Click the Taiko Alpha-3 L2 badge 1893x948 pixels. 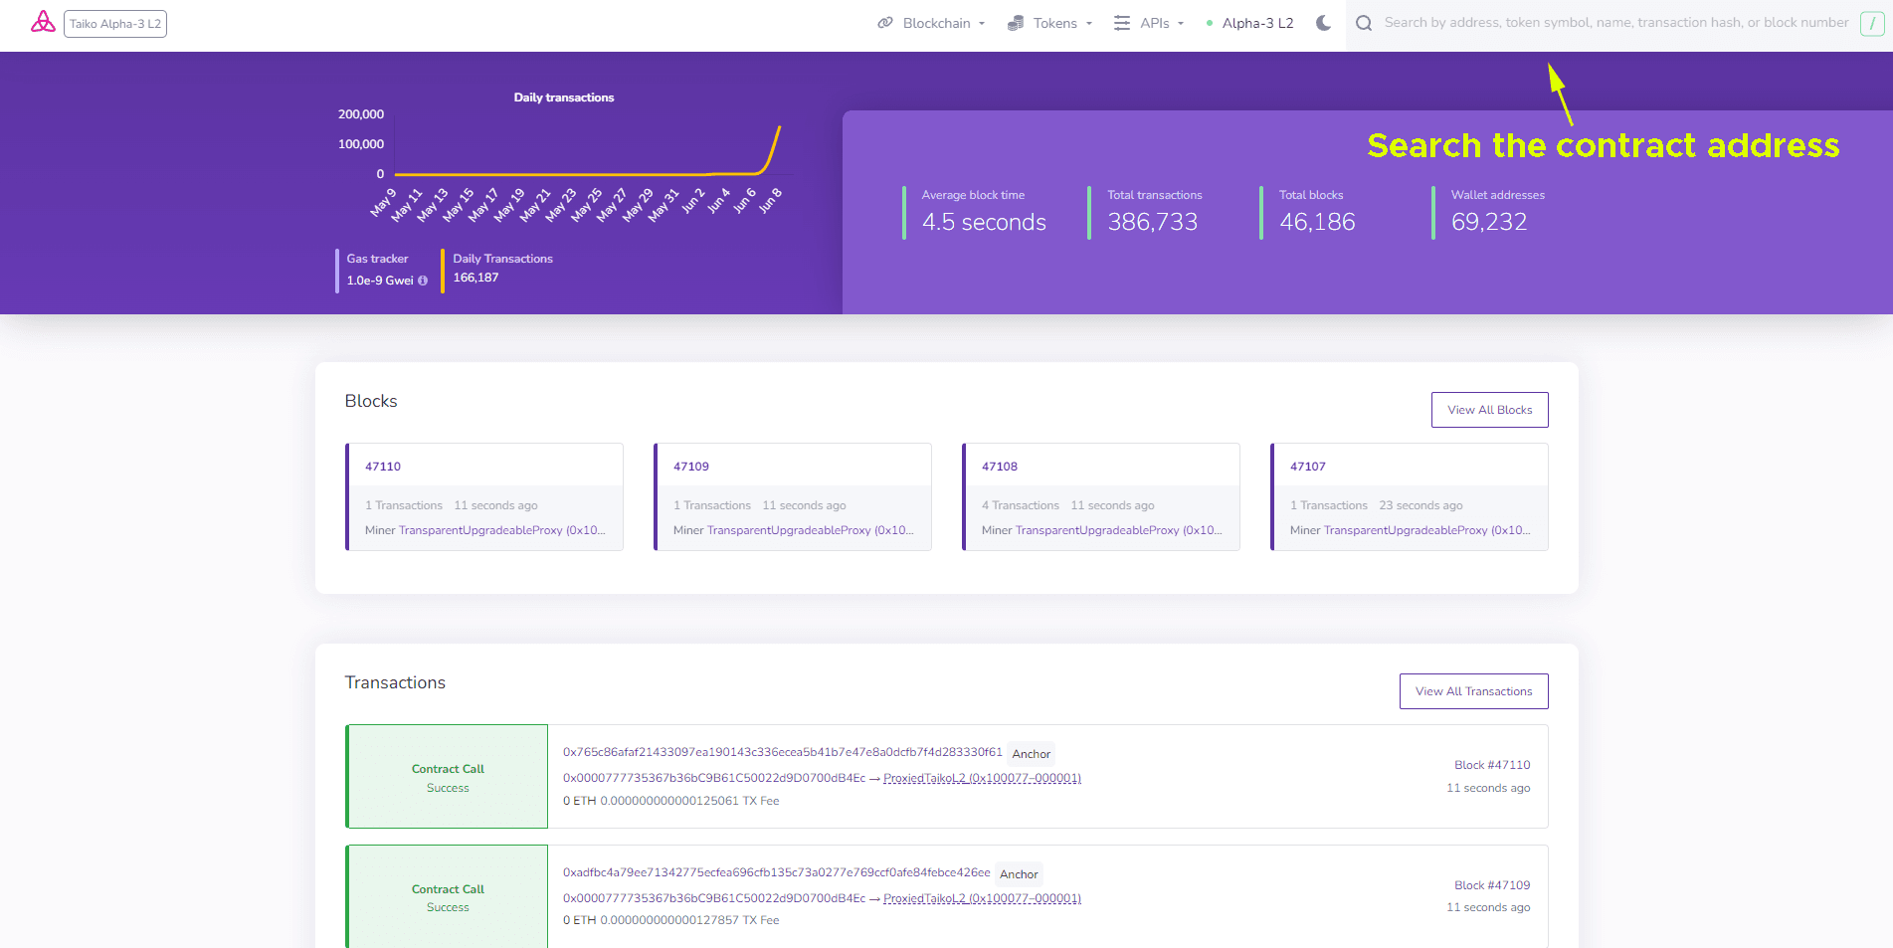click(x=115, y=24)
